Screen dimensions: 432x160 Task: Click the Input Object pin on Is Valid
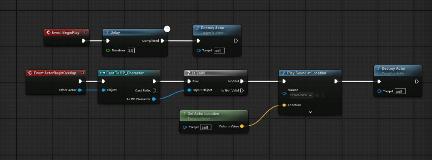[189, 90]
